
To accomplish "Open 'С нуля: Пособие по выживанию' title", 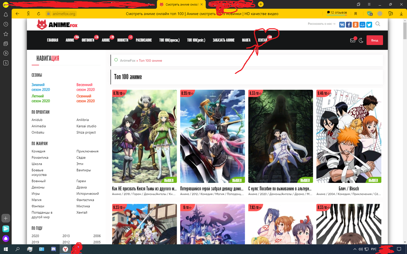I will (280, 189).
